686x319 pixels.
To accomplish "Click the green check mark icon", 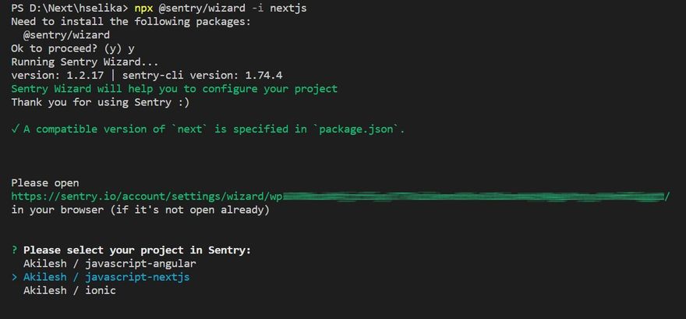I will tap(15, 129).
